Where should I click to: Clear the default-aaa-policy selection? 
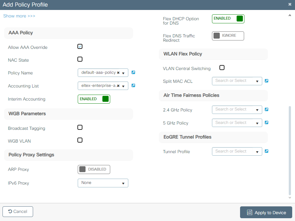pos(118,73)
